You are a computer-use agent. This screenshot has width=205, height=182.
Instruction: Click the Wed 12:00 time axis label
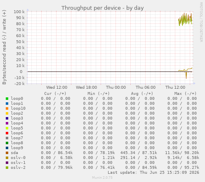coord(57,88)
